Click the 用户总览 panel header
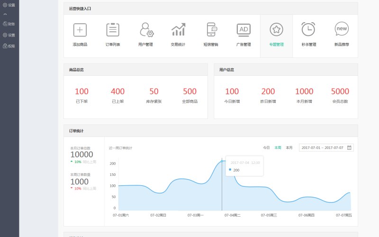379x237 pixels. point(286,70)
